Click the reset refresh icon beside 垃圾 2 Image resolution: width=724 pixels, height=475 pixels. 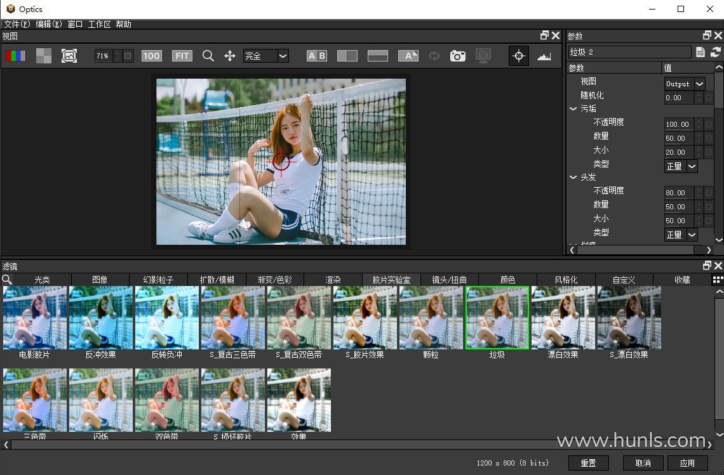pos(716,52)
